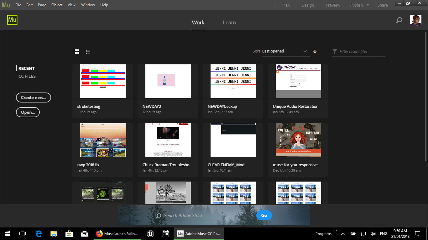Open the NEWDAYbackup thumbnail
Viewport: 428px width, 240px height.
tap(233, 81)
